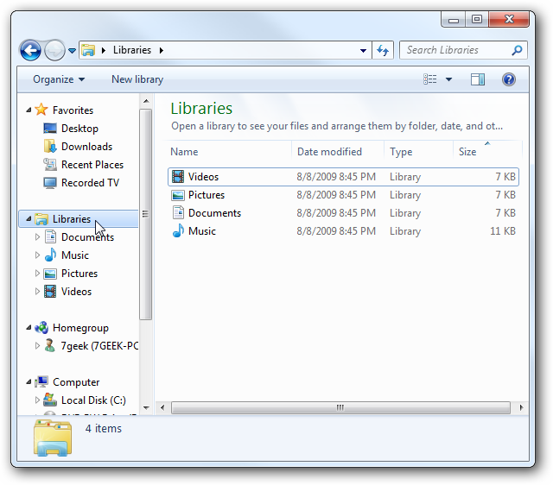Viewport: 553px width, 485px height.
Task: Expand the Videos library node
Action: [37, 292]
